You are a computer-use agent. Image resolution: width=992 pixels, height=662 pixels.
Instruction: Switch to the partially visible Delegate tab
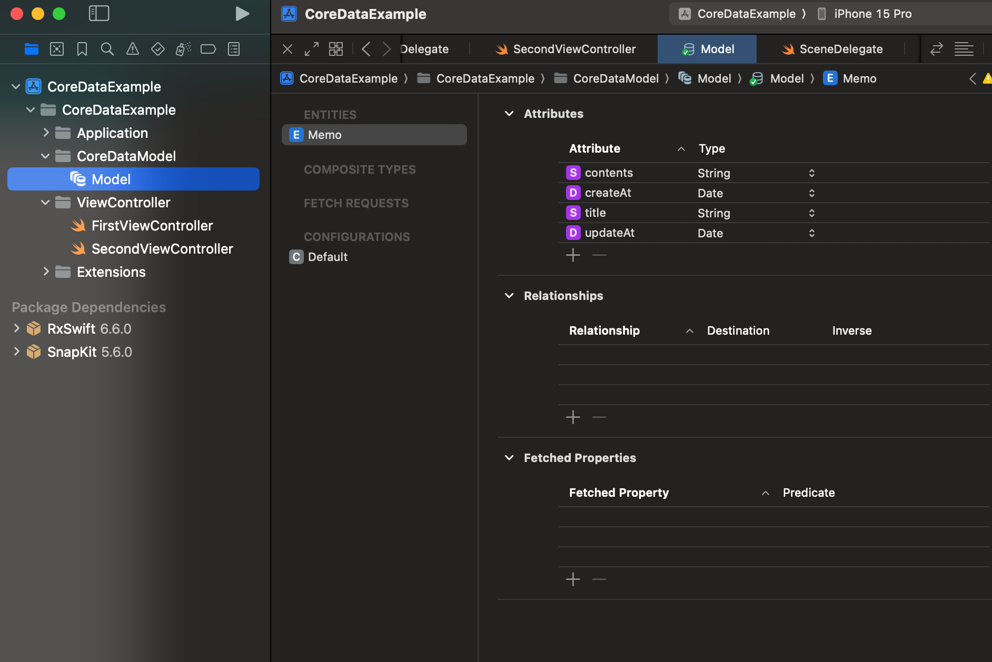[424, 49]
